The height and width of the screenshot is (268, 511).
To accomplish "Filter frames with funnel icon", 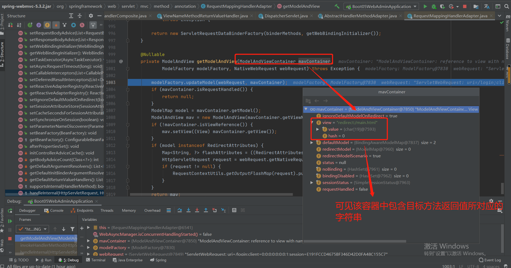I will [72, 229].
